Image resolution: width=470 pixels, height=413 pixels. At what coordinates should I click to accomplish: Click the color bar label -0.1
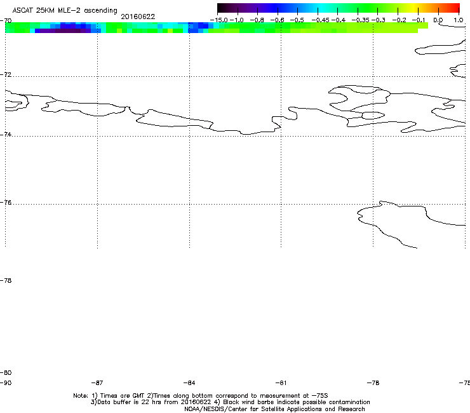(x=419, y=20)
